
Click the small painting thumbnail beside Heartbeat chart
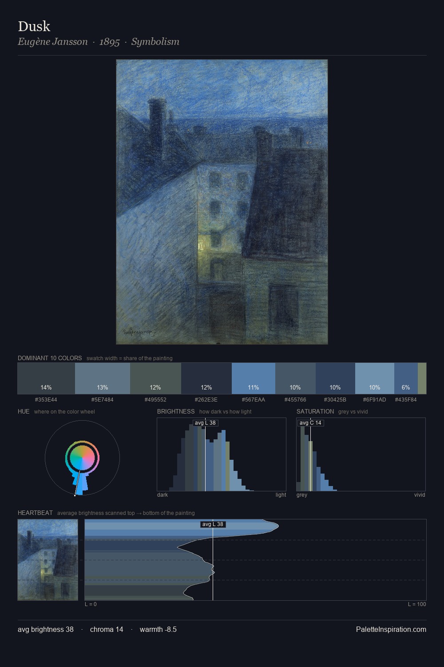click(48, 560)
